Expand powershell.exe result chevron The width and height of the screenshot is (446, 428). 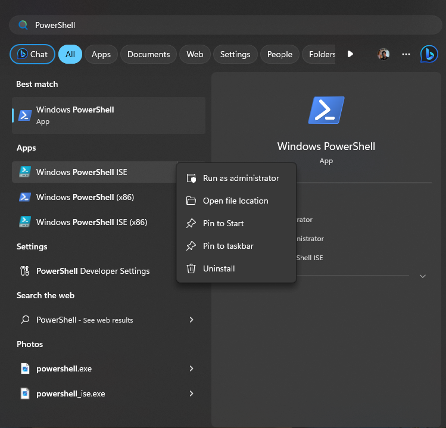coord(191,368)
